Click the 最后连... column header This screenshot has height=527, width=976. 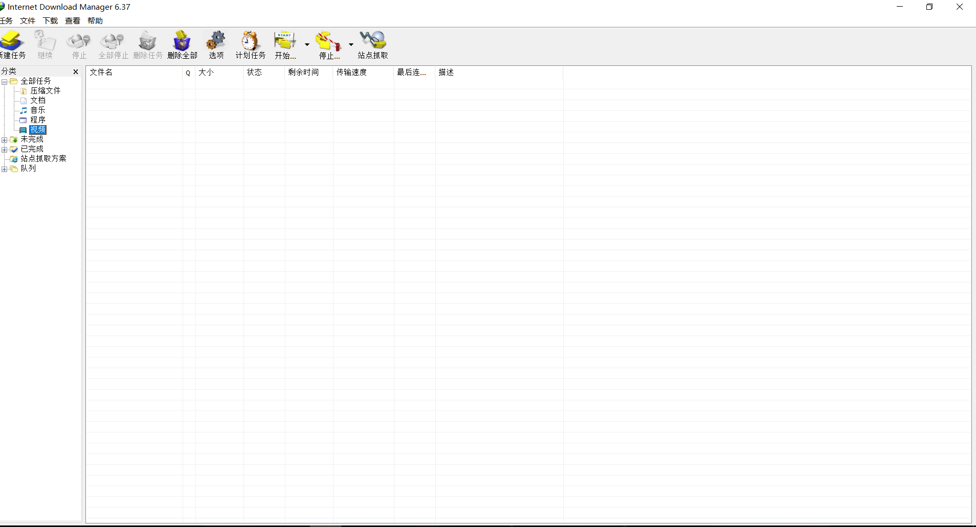point(415,73)
